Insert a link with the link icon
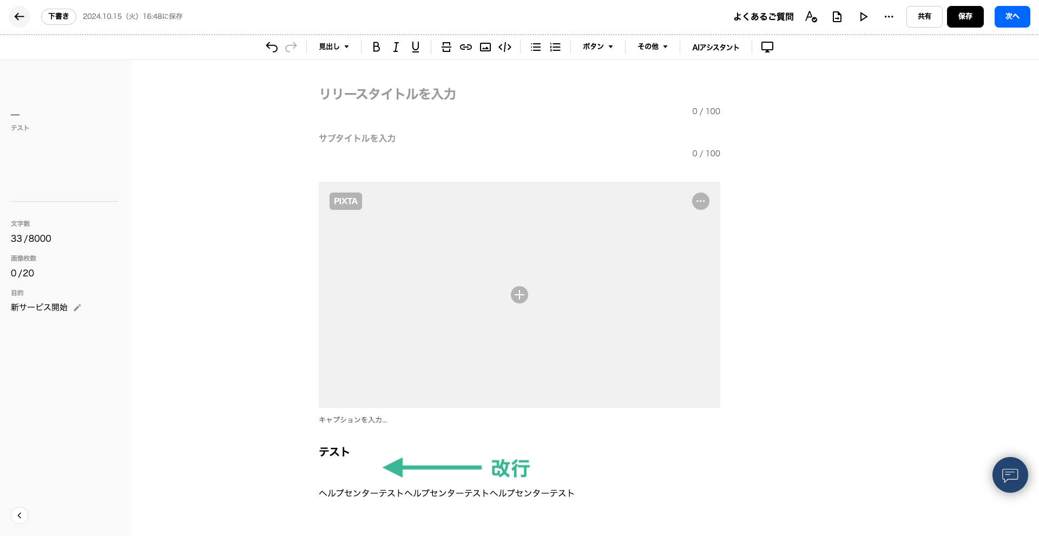 coord(466,47)
